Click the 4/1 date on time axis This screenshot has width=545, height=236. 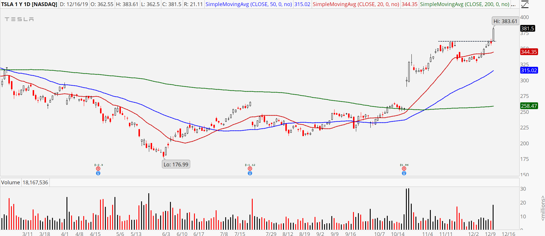(65, 234)
